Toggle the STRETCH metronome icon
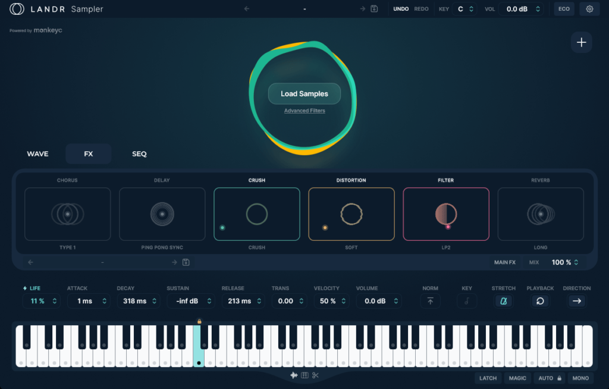This screenshot has width=609, height=389. tap(504, 301)
